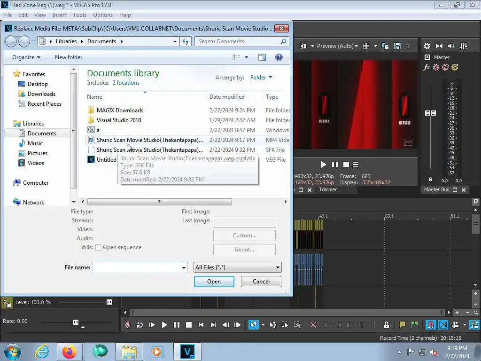This screenshot has height=361, width=481.
Task: Pause playback in timeline transport bar
Action: tap(177, 325)
